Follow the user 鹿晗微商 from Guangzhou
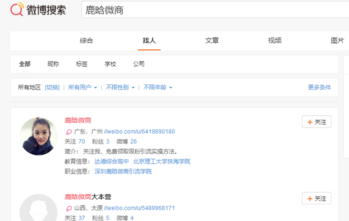This screenshot has width=349, height=221. coord(317,122)
